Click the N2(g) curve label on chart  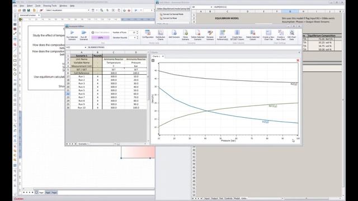pos(294,84)
